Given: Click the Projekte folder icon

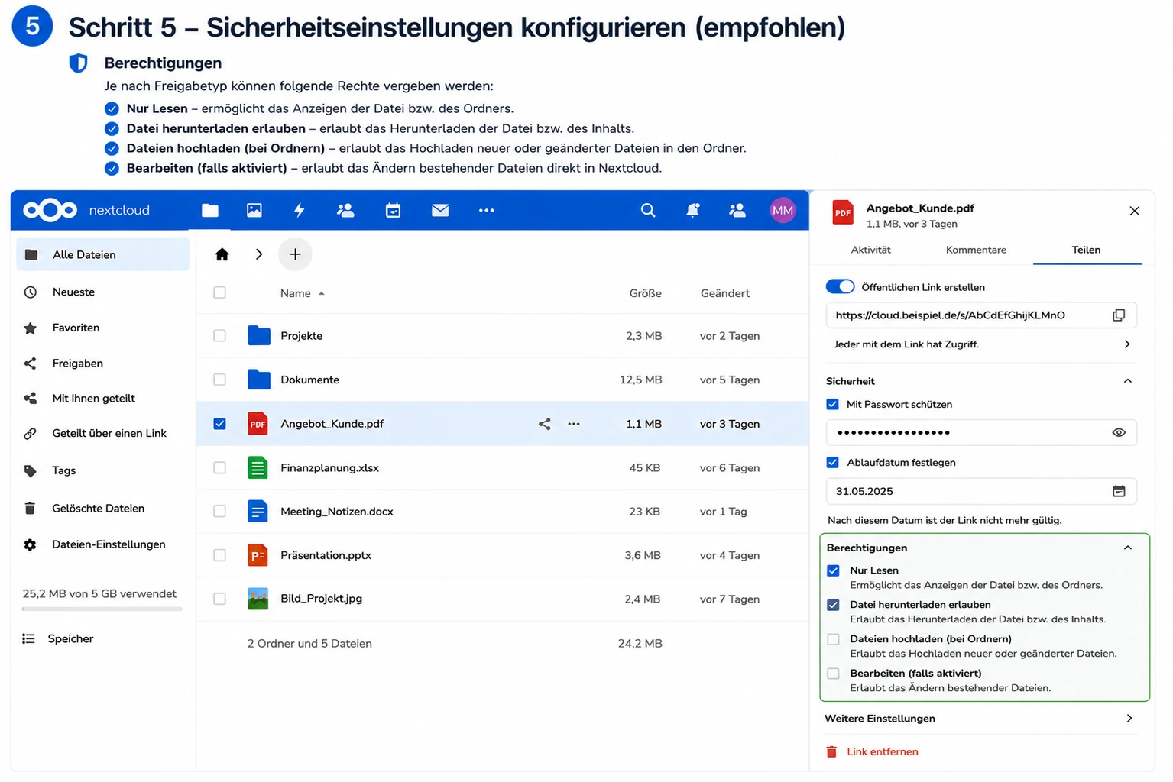Looking at the screenshot, I should [x=259, y=335].
